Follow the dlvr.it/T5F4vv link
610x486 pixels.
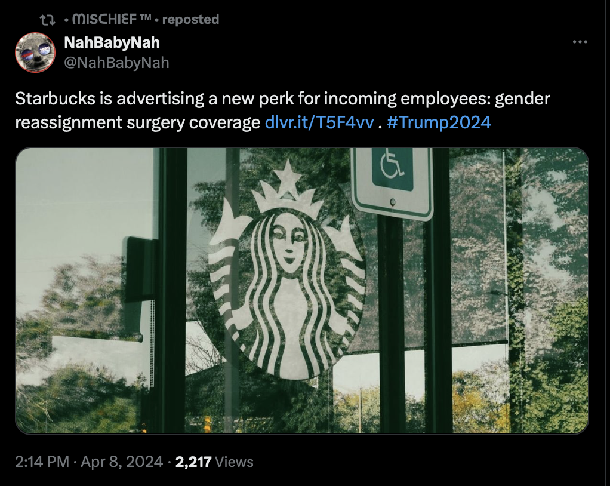point(319,122)
